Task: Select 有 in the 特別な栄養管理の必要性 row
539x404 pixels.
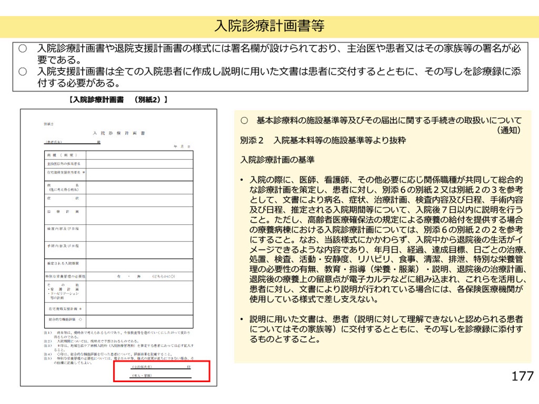Action: [119, 276]
